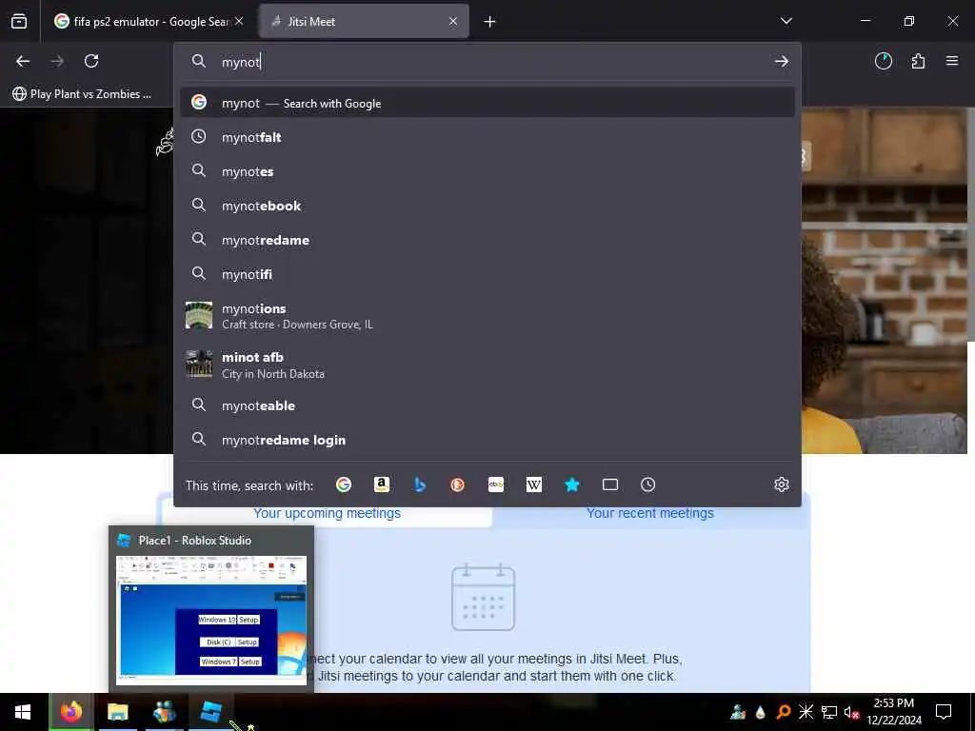Search history using the clock icon
Screen dimensions: 975x731
click(647, 484)
